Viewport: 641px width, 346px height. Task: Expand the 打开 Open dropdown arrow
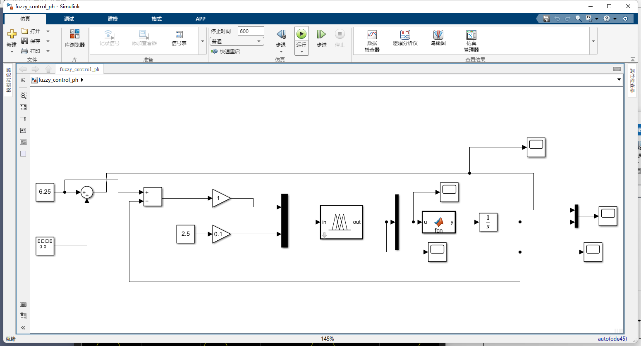[48, 31]
